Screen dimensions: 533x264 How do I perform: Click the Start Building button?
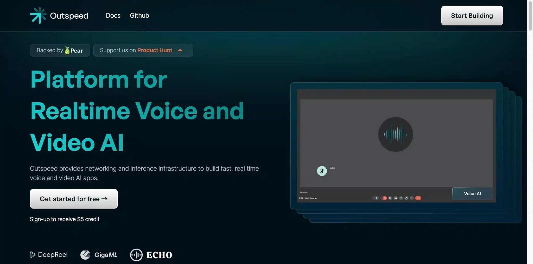(472, 16)
